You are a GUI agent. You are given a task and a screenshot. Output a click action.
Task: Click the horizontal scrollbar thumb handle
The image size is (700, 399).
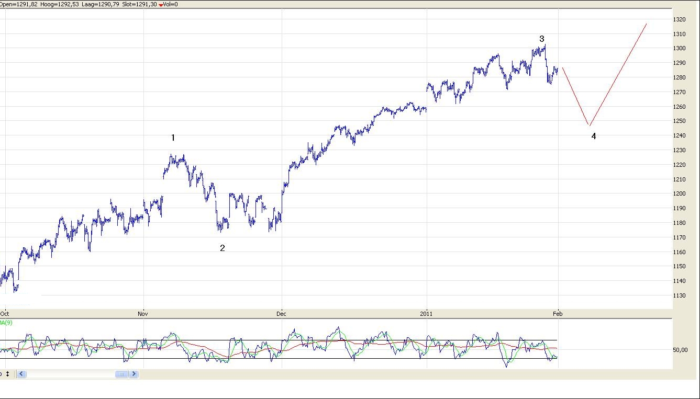coord(121,374)
